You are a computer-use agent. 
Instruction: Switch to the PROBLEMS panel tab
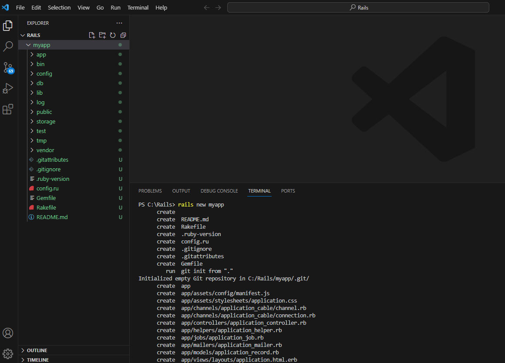pyautogui.click(x=150, y=191)
